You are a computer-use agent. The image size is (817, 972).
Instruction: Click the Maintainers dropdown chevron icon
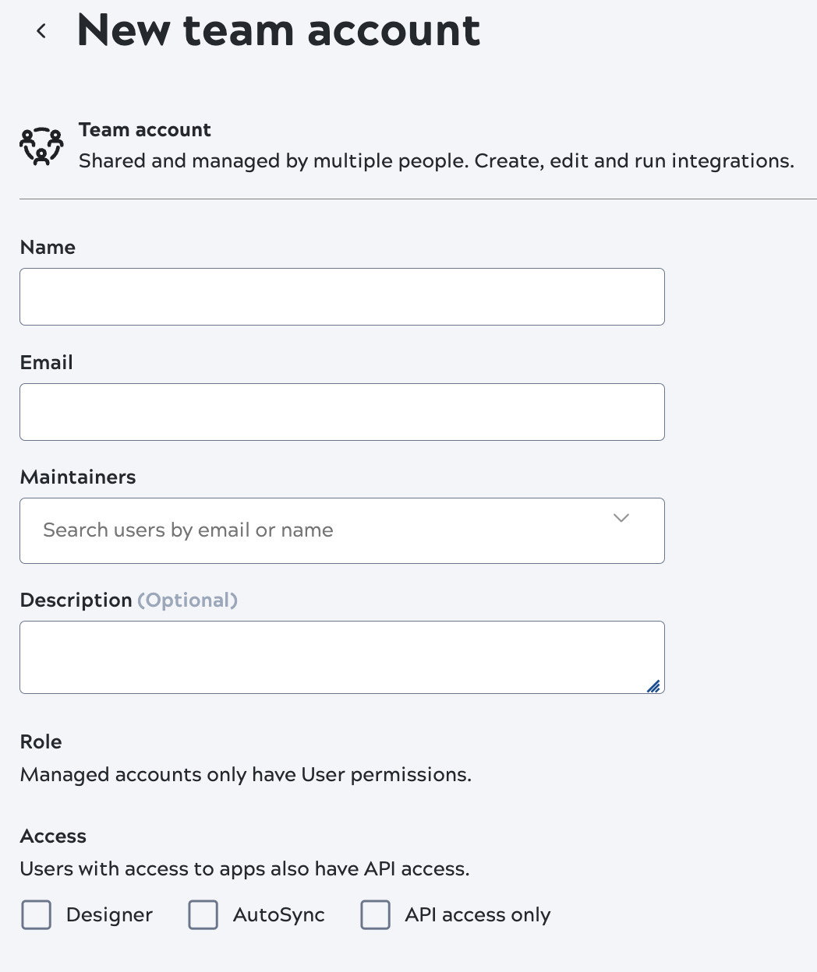coord(621,518)
